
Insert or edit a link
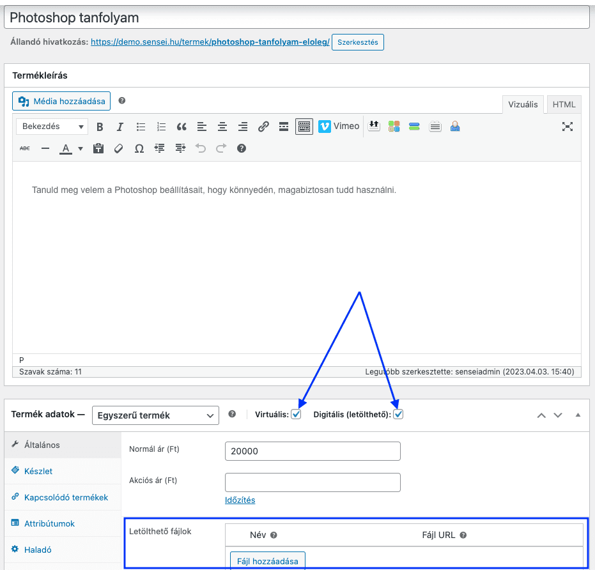click(x=263, y=127)
